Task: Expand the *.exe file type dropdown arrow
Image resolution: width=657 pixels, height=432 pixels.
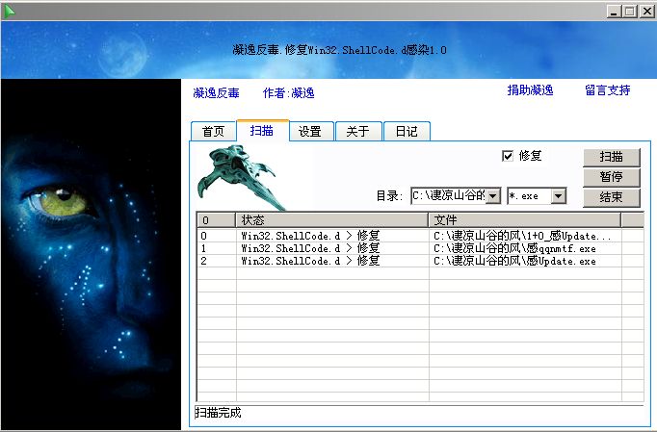Action: [558, 196]
